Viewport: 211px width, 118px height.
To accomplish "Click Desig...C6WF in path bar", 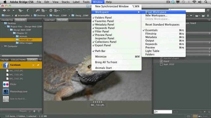I will tap(80, 15).
